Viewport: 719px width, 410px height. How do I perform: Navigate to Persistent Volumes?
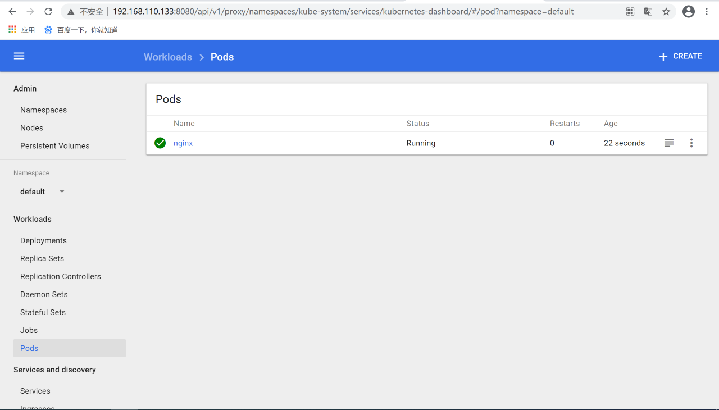54,146
